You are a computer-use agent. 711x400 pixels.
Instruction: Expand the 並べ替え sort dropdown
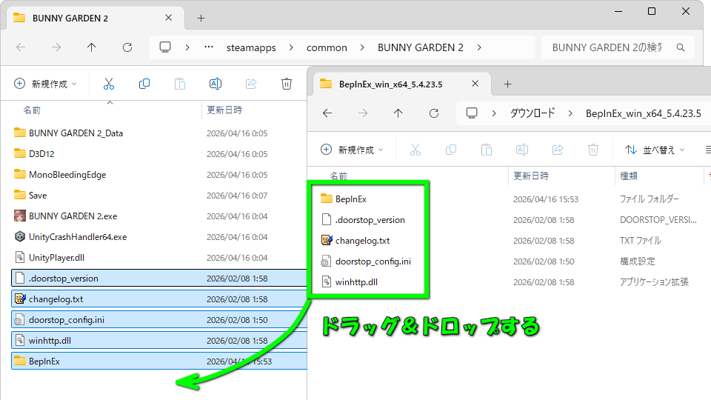655,150
